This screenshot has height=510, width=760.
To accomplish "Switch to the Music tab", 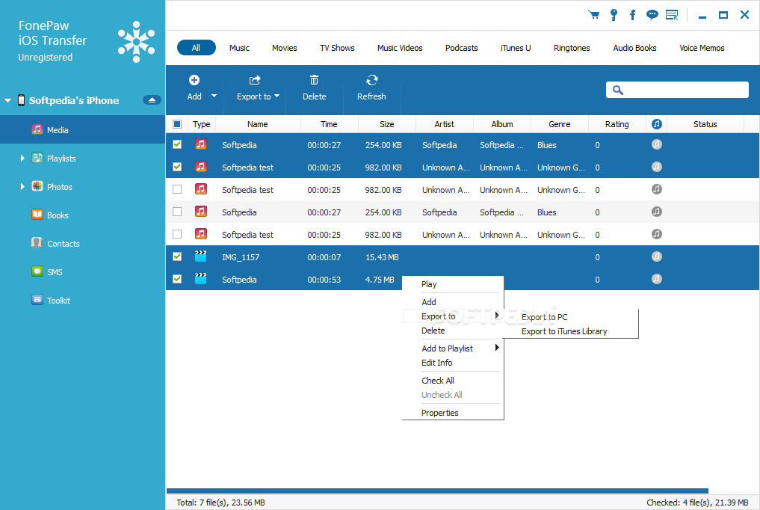I will [x=239, y=48].
